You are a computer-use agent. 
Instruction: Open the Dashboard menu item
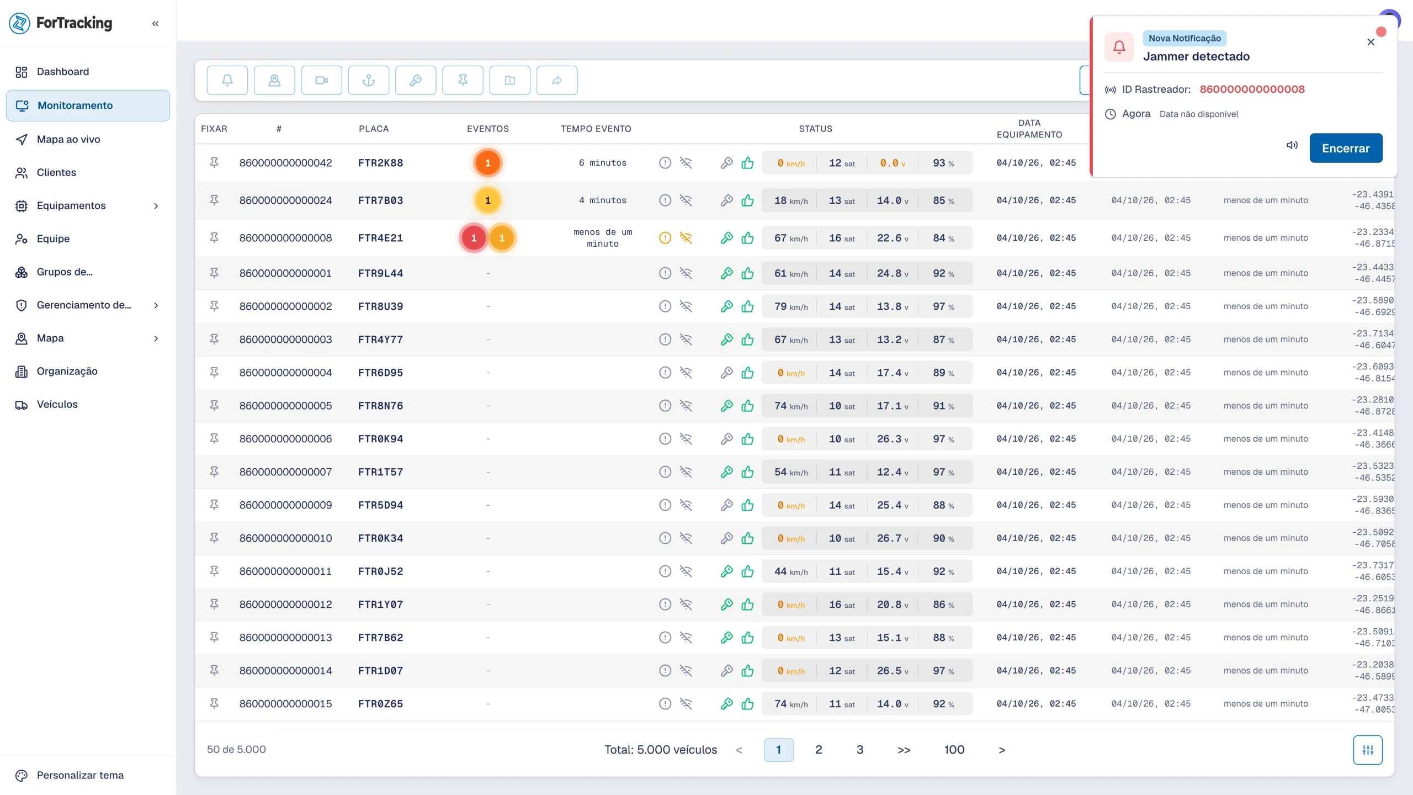[88, 72]
